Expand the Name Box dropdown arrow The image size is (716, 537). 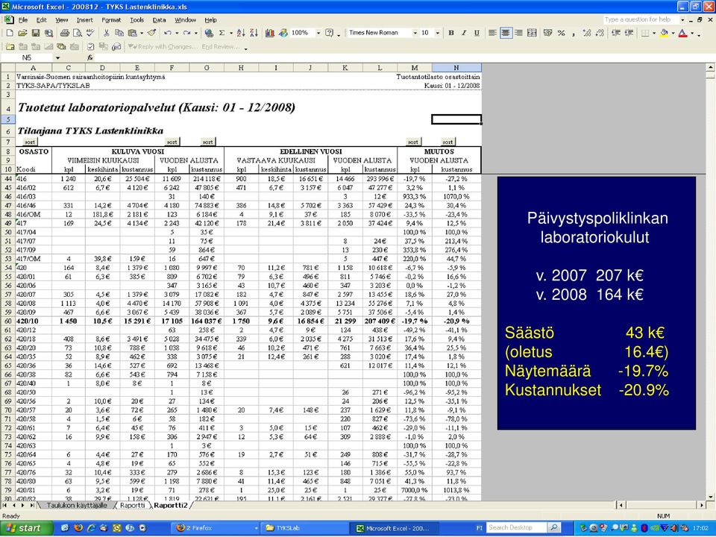tap(57, 57)
